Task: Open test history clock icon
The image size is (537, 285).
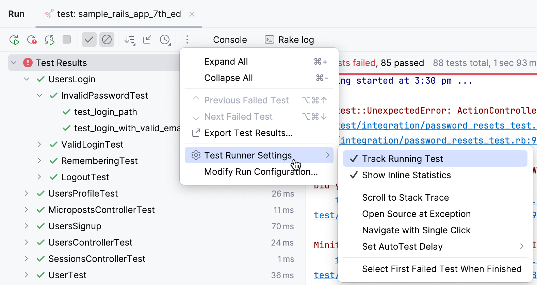Action: tap(165, 40)
